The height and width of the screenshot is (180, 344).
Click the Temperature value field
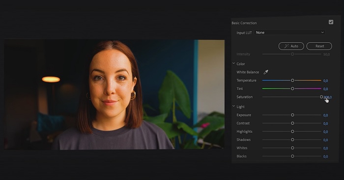pyautogui.click(x=325, y=81)
